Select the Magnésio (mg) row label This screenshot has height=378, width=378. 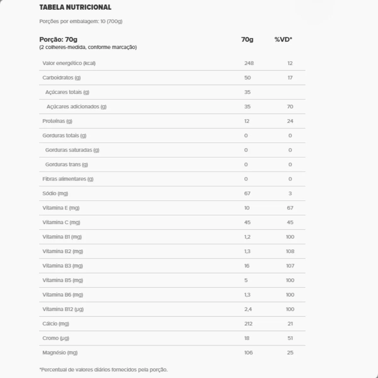(60, 353)
